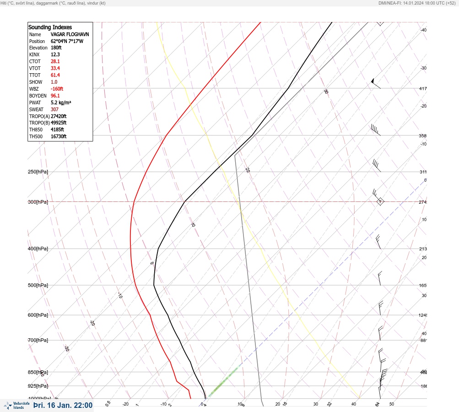Click the PWAT value '5.2 kg/m²'
The height and width of the screenshot is (412, 459).
tap(61, 103)
